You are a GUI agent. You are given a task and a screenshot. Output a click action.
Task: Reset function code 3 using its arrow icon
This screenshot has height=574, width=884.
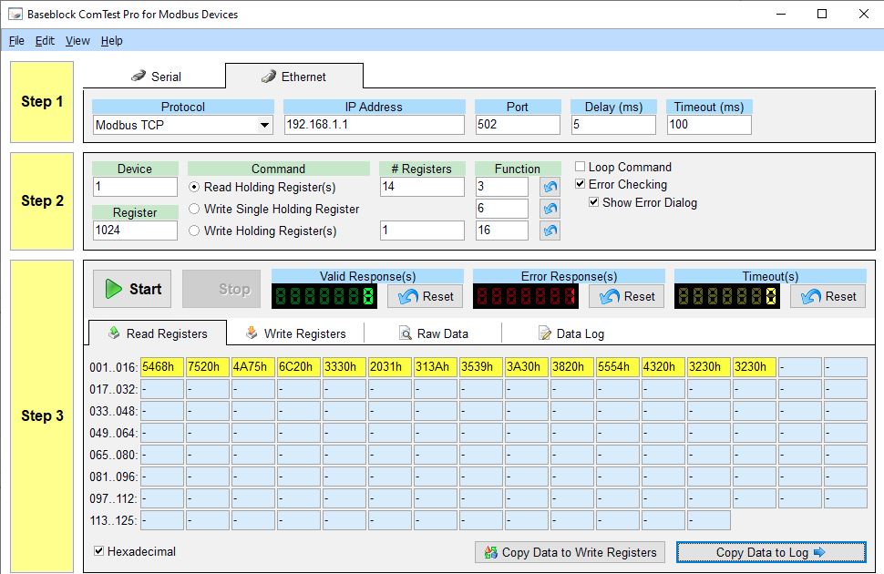[550, 187]
